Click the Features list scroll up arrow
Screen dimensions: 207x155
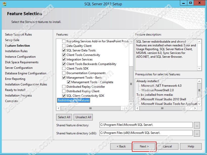coord(131,41)
